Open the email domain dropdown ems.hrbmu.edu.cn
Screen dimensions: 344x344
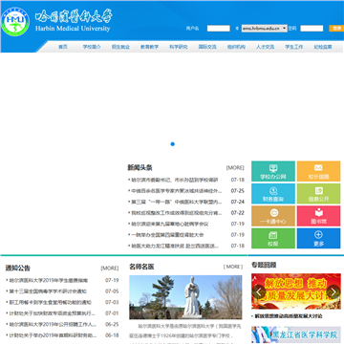(265, 29)
